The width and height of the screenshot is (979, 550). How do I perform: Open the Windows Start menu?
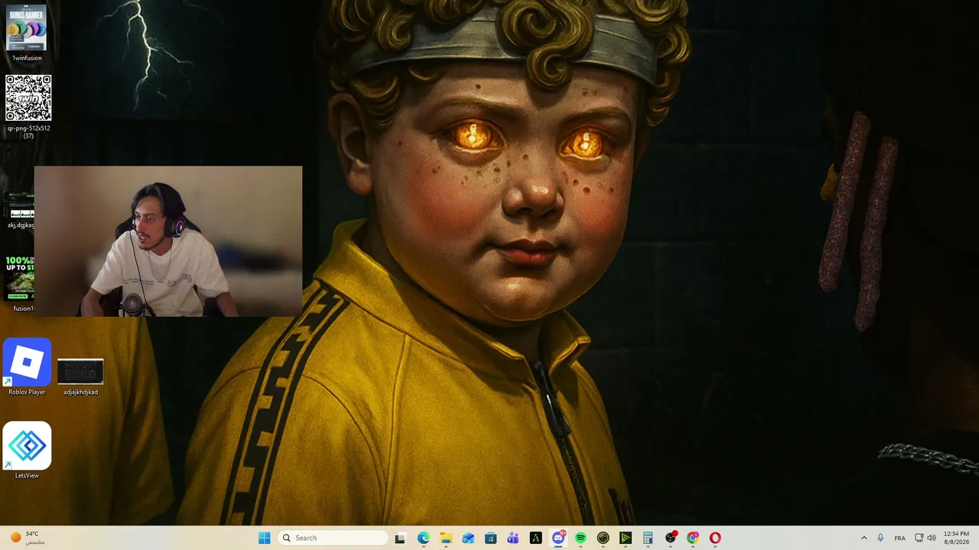[265, 538]
